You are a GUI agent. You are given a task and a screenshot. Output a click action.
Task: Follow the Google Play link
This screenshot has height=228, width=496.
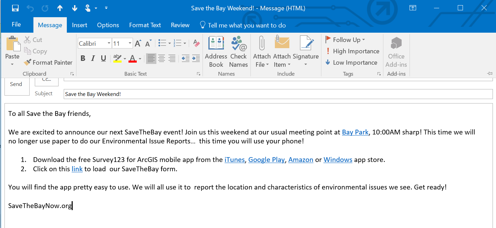point(267,160)
